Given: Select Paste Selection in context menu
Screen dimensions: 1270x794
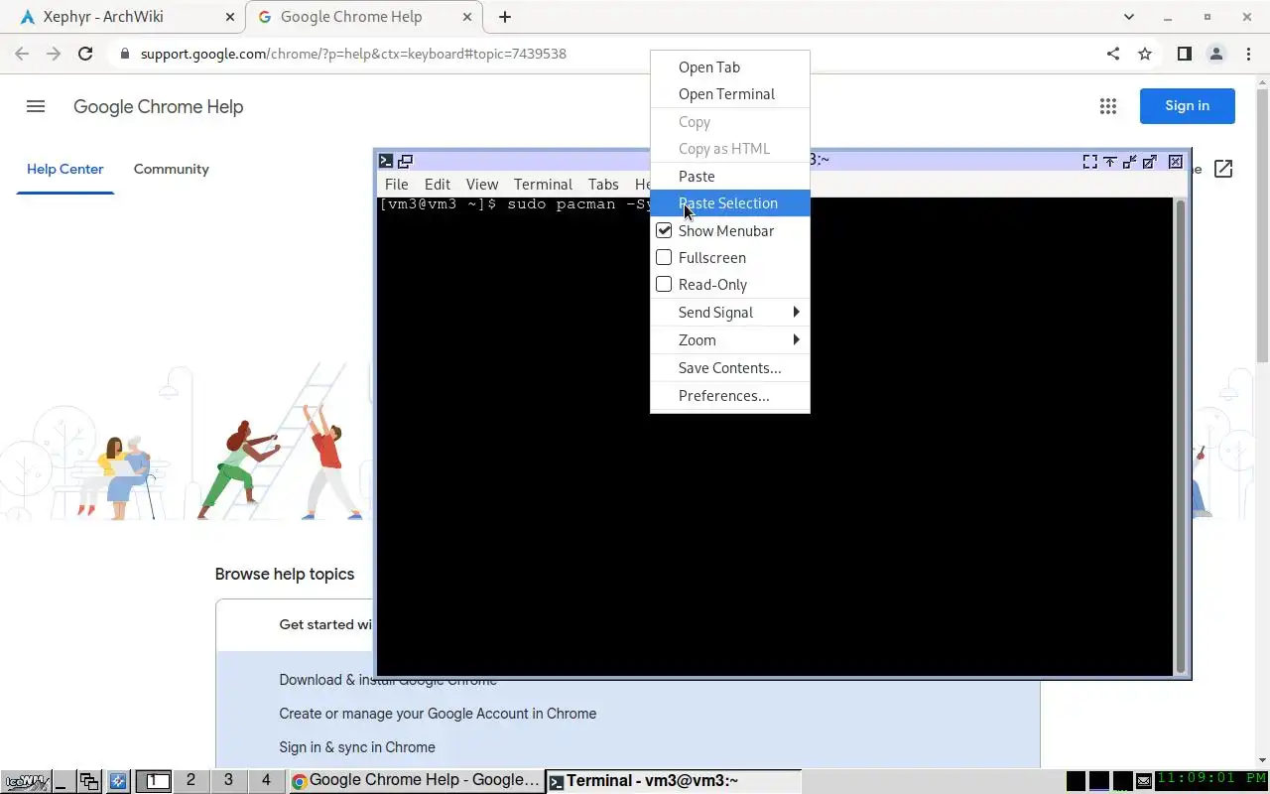Looking at the screenshot, I should (730, 202).
